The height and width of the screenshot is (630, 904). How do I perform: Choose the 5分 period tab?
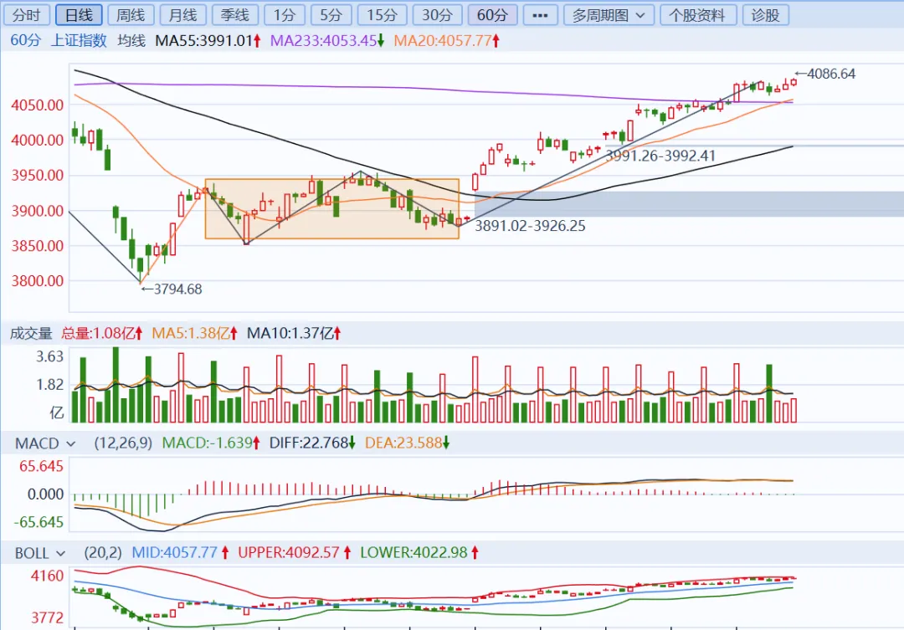tap(331, 15)
